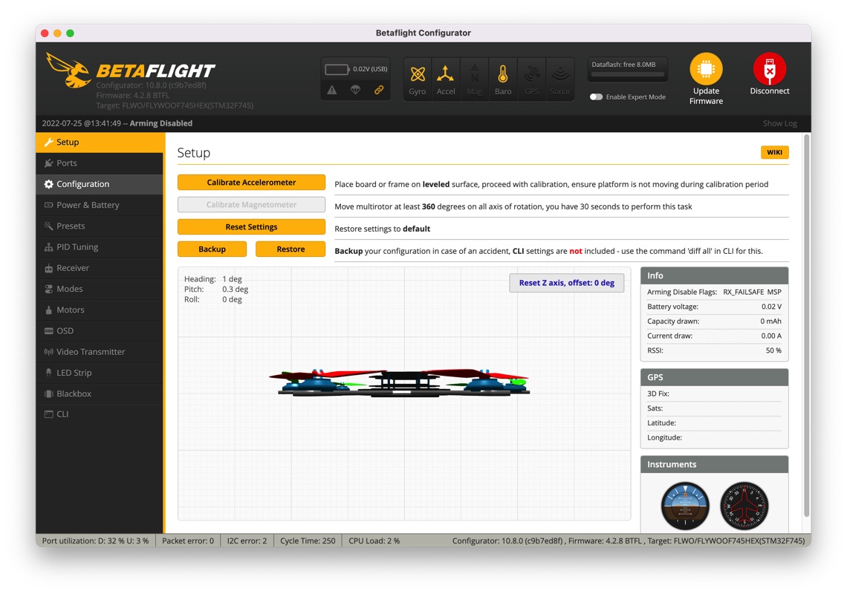Click the Pitch '0.3 deg' readout

pos(236,290)
